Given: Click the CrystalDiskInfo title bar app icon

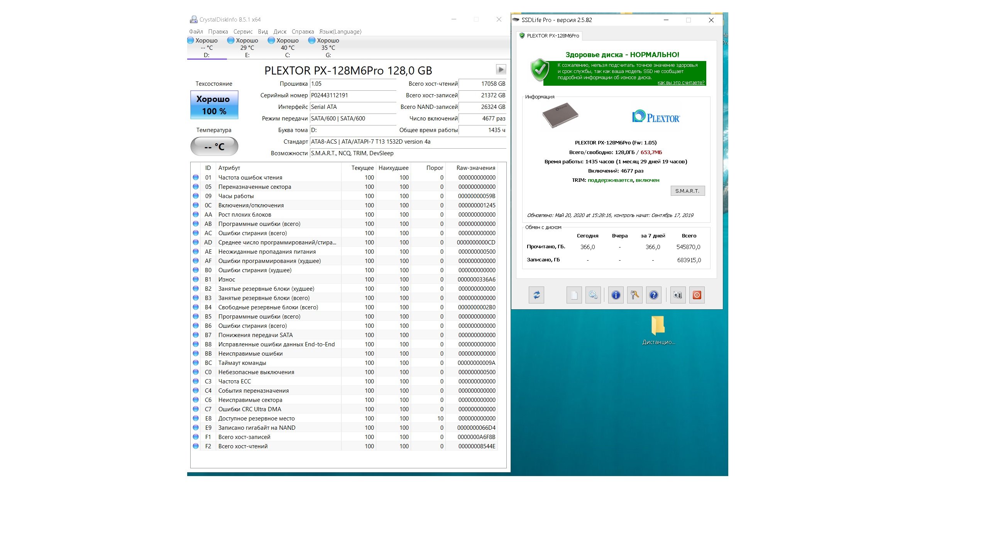Looking at the screenshot, I should tap(193, 19).
